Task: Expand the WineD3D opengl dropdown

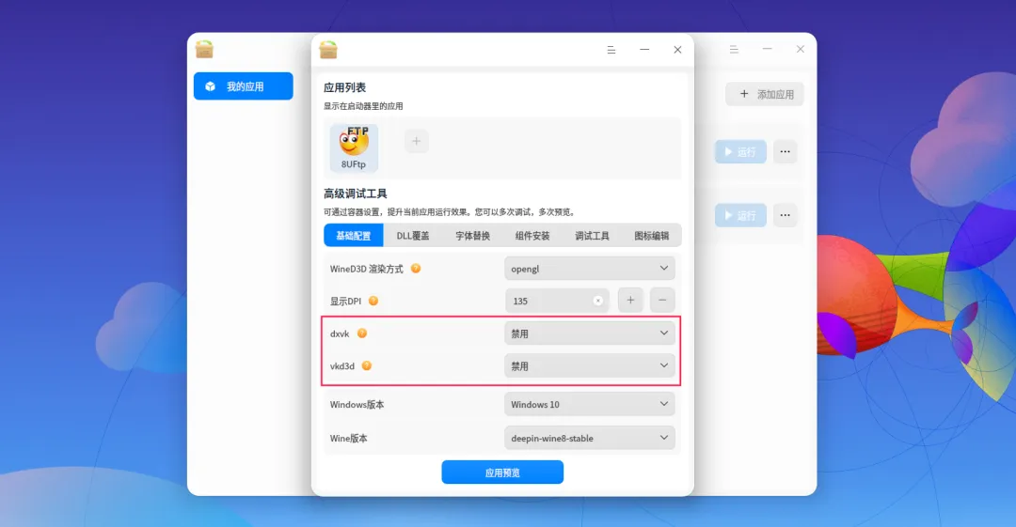Action: click(590, 269)
